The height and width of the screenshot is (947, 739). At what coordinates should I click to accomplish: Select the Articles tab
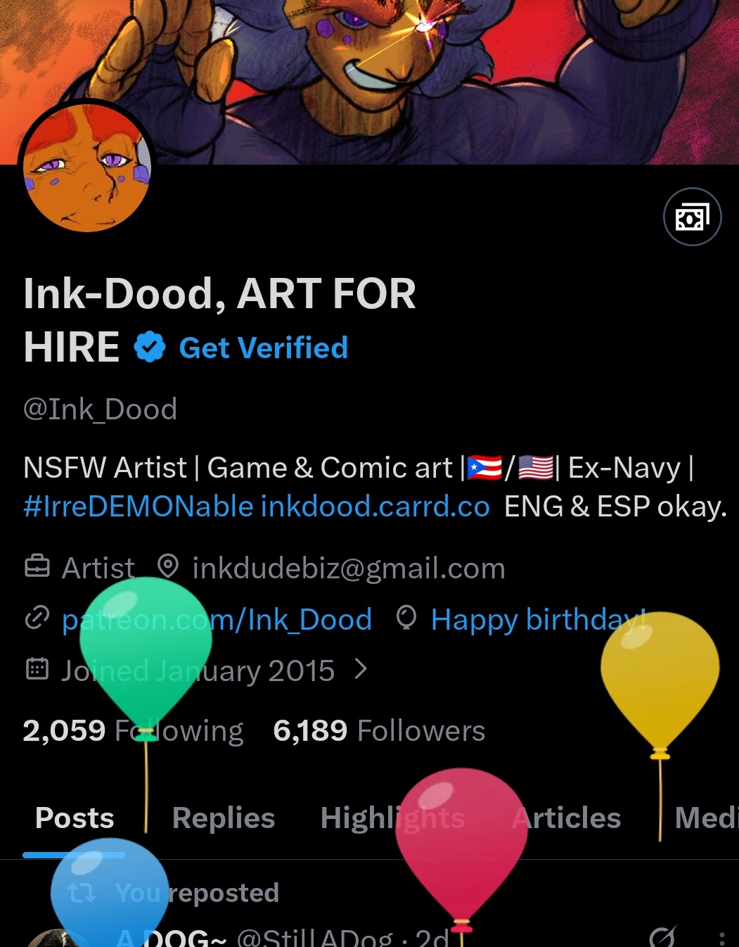[566, 818]
